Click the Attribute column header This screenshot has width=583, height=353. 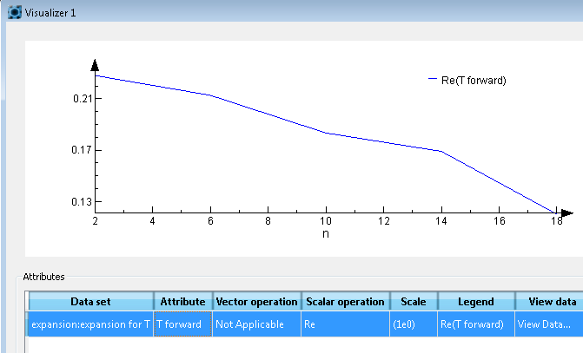[x=182, y=302]
